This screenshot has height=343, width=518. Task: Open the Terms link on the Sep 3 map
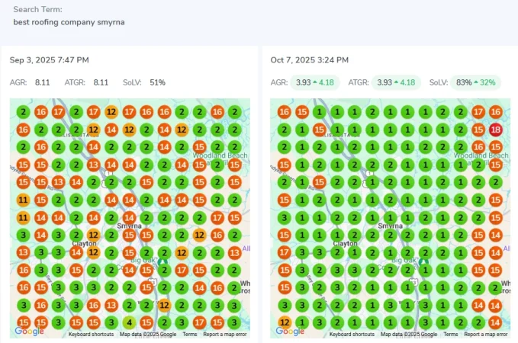tap(190, 334)
